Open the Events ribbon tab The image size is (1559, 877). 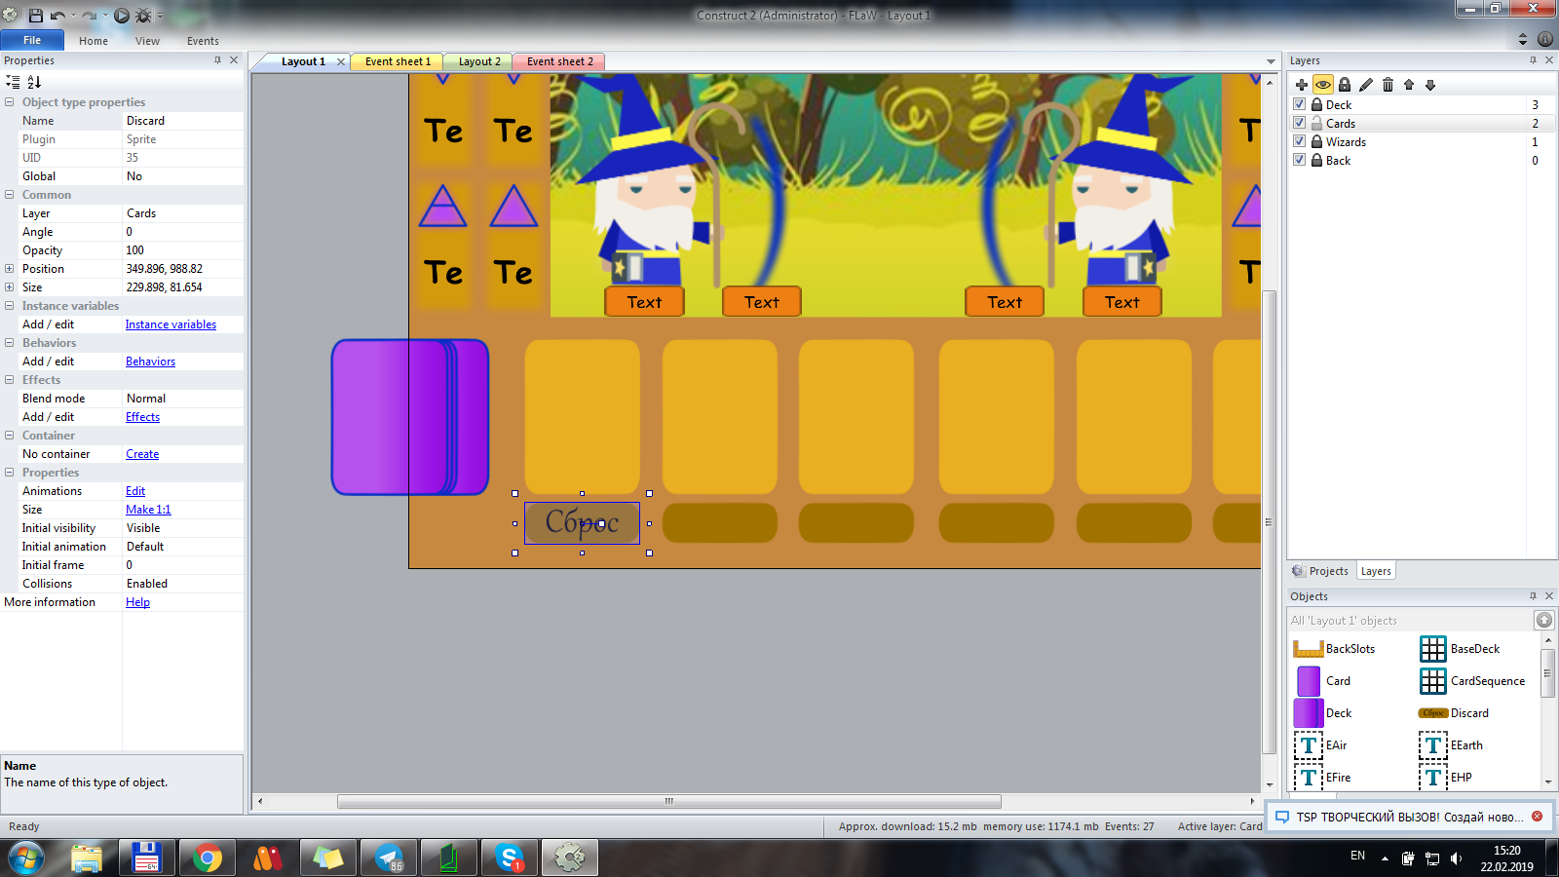click(203, 41)
